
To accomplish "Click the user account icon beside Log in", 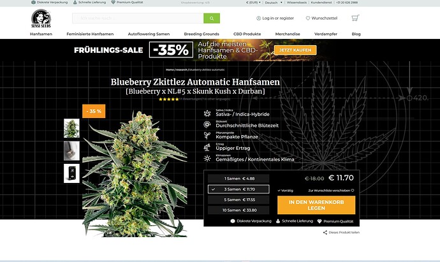I will tap(258, 18).
